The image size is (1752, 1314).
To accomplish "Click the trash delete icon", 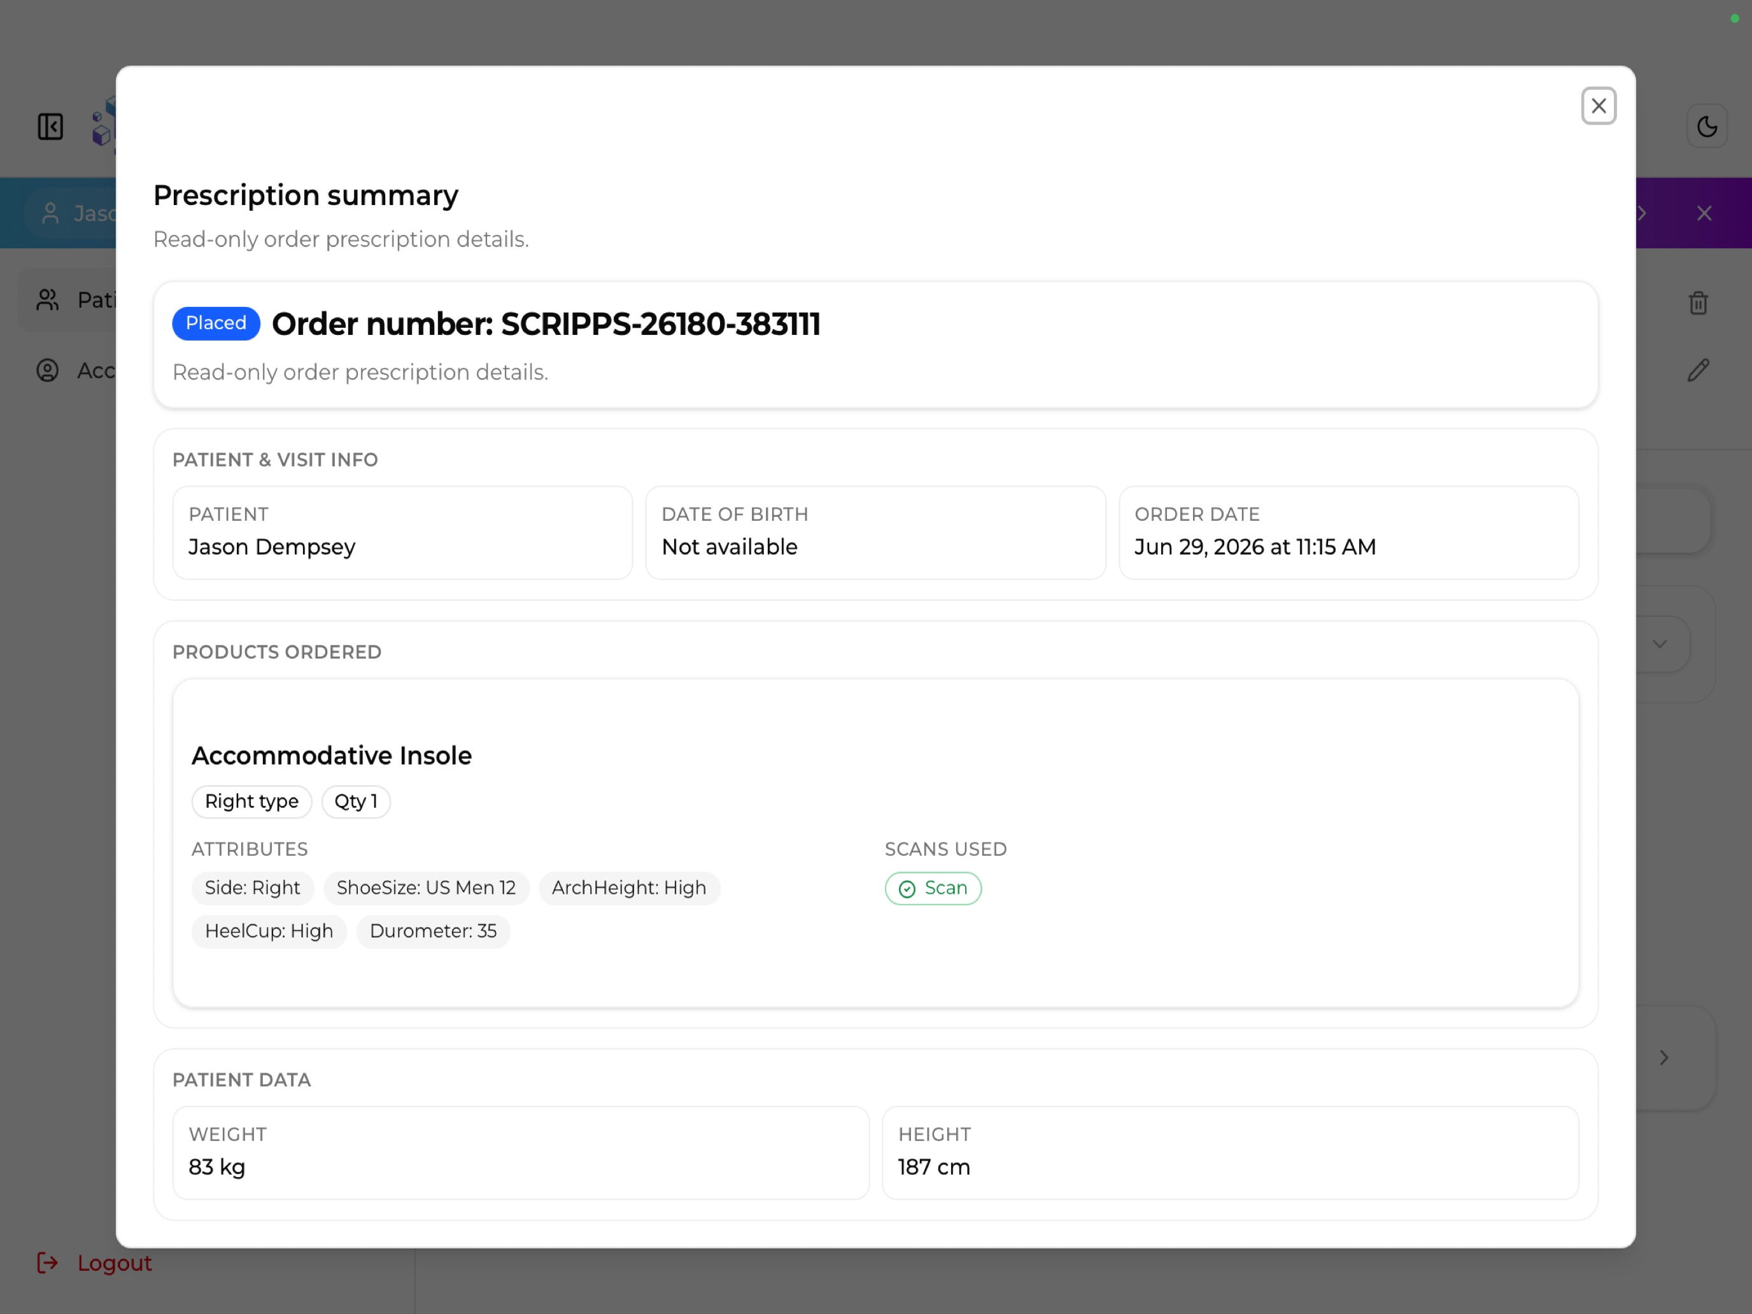I will [x=1698, y=302].
